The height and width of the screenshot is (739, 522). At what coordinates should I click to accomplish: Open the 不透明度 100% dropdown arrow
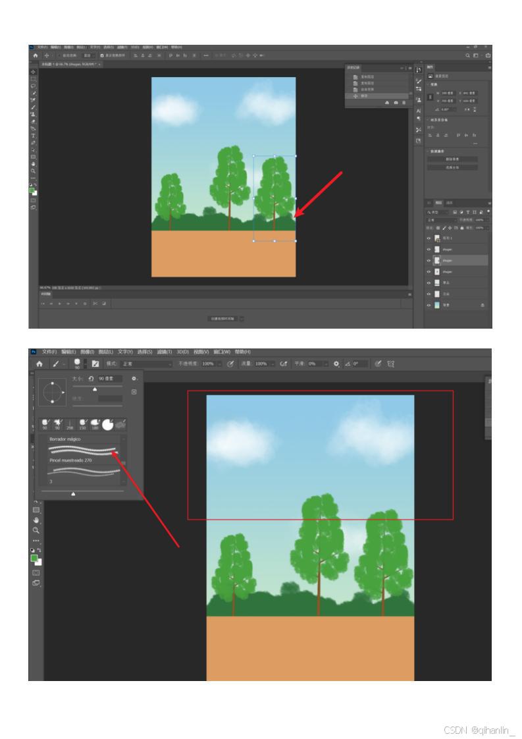pyautogui.click(x=220, y=364)
